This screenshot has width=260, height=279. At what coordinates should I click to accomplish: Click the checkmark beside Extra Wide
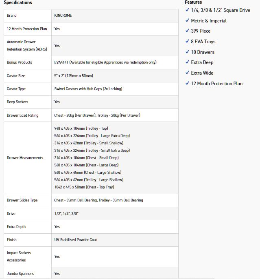[187, 73]
